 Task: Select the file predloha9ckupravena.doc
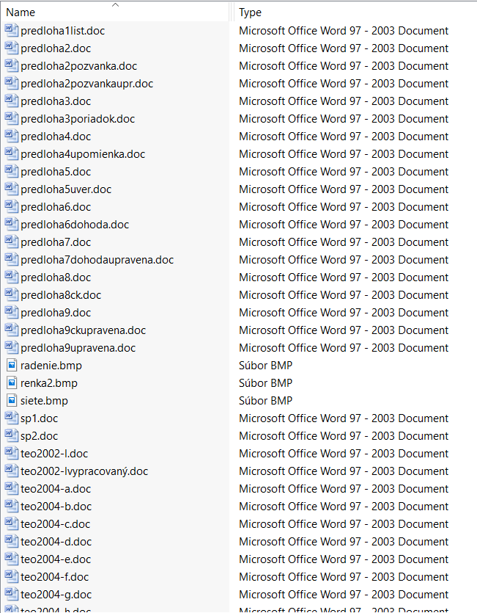(x=83, y=330)
